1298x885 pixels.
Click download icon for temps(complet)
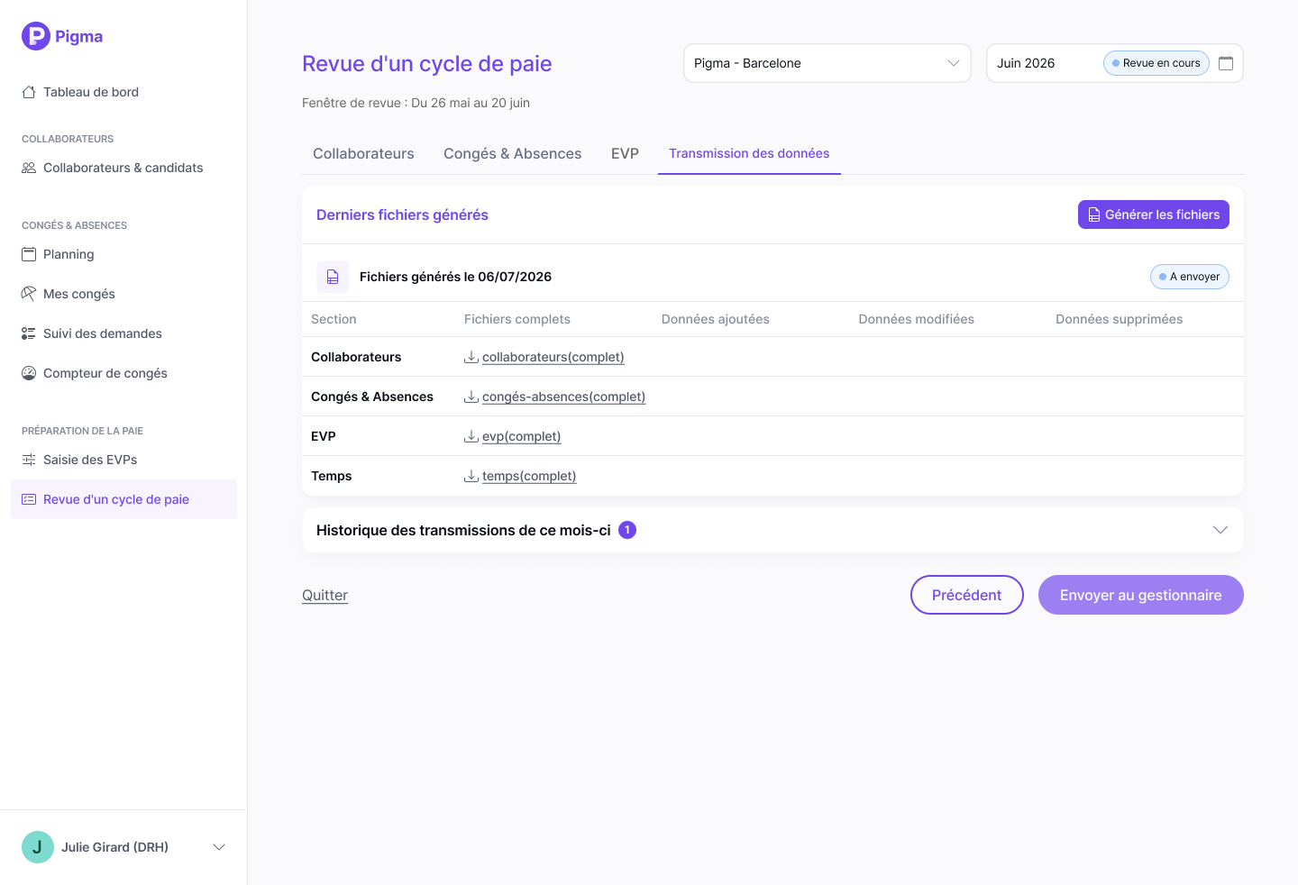coord(471,476)
